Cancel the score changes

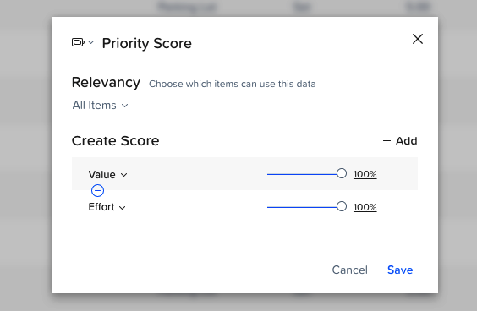[x=350, y=270]
